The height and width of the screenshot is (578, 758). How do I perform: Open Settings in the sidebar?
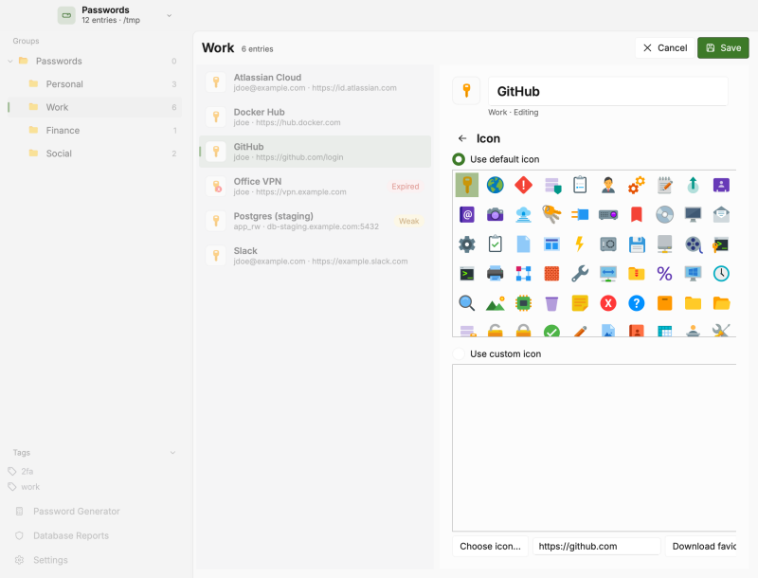tap(42, 560)
